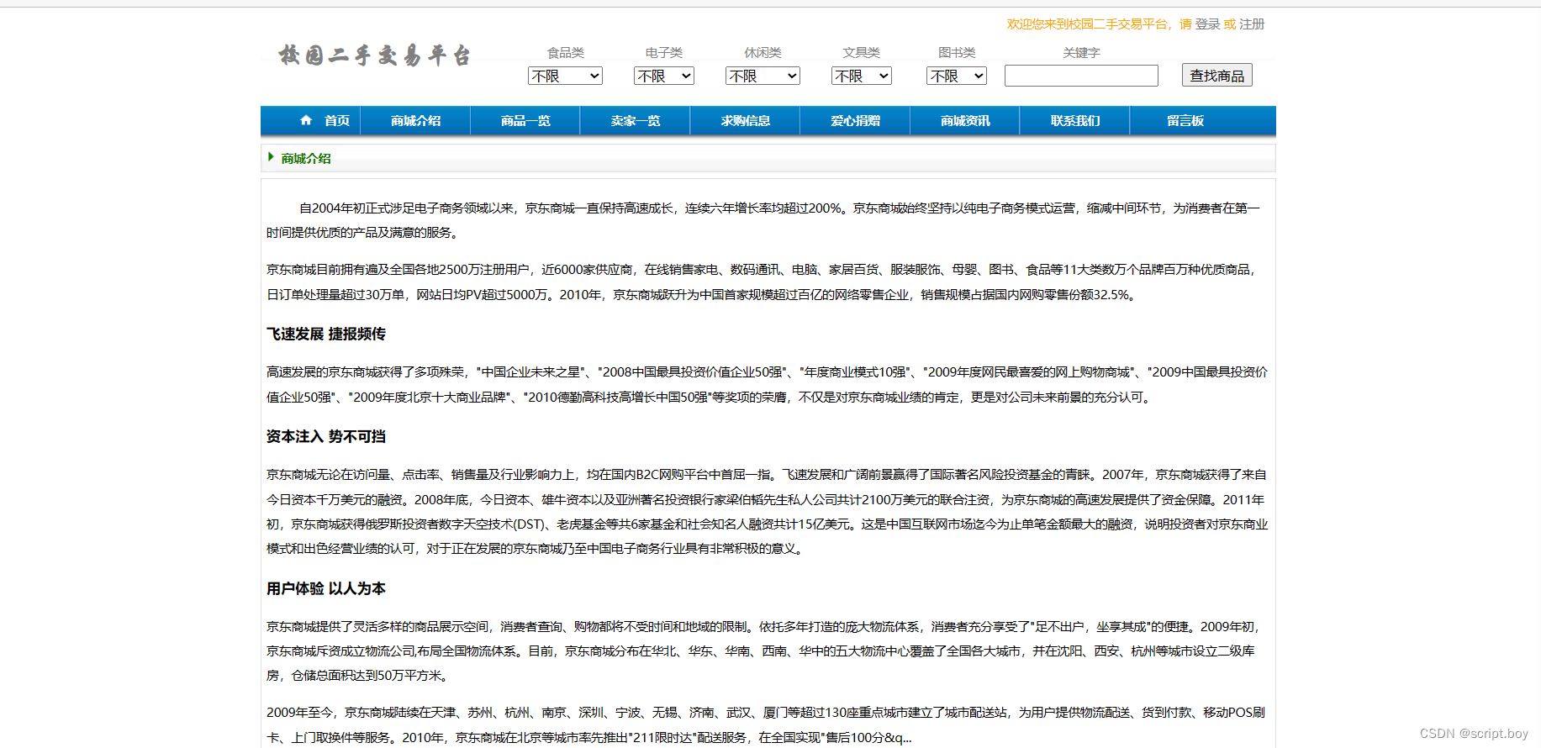Open the 注册 register link
The height and width of the screenshot is (748, 1541).
pos(1252,24)
